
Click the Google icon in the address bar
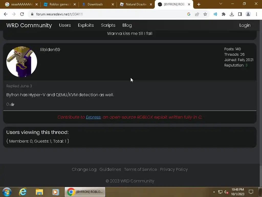[189, 14]
